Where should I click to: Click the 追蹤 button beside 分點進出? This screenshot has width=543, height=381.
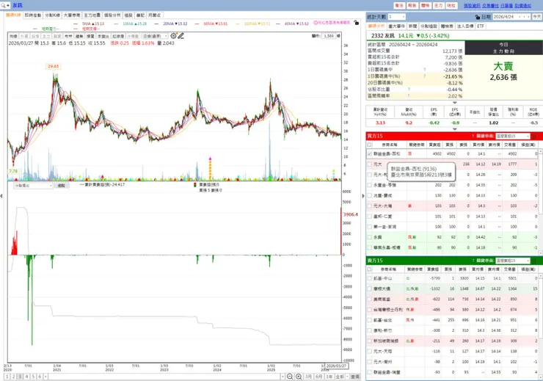[x=62, y=186]
